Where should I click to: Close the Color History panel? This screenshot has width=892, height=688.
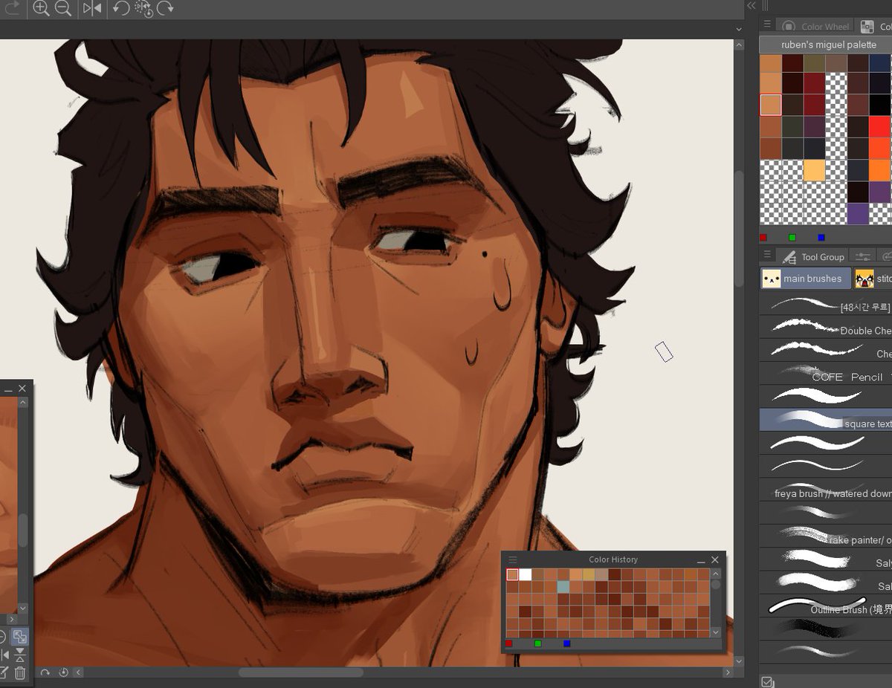[x=715, y=559]
